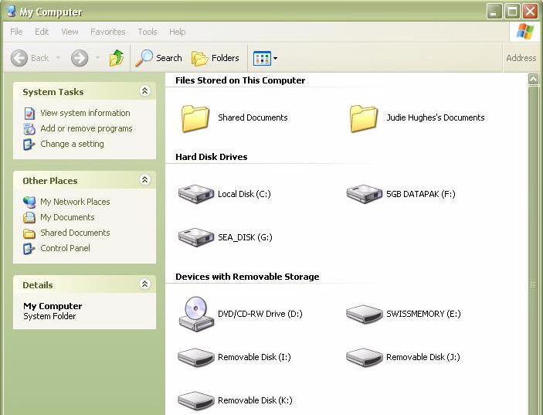Open the Favorites menu
This screenshot has height=415, width=543.
coord(107,32)
